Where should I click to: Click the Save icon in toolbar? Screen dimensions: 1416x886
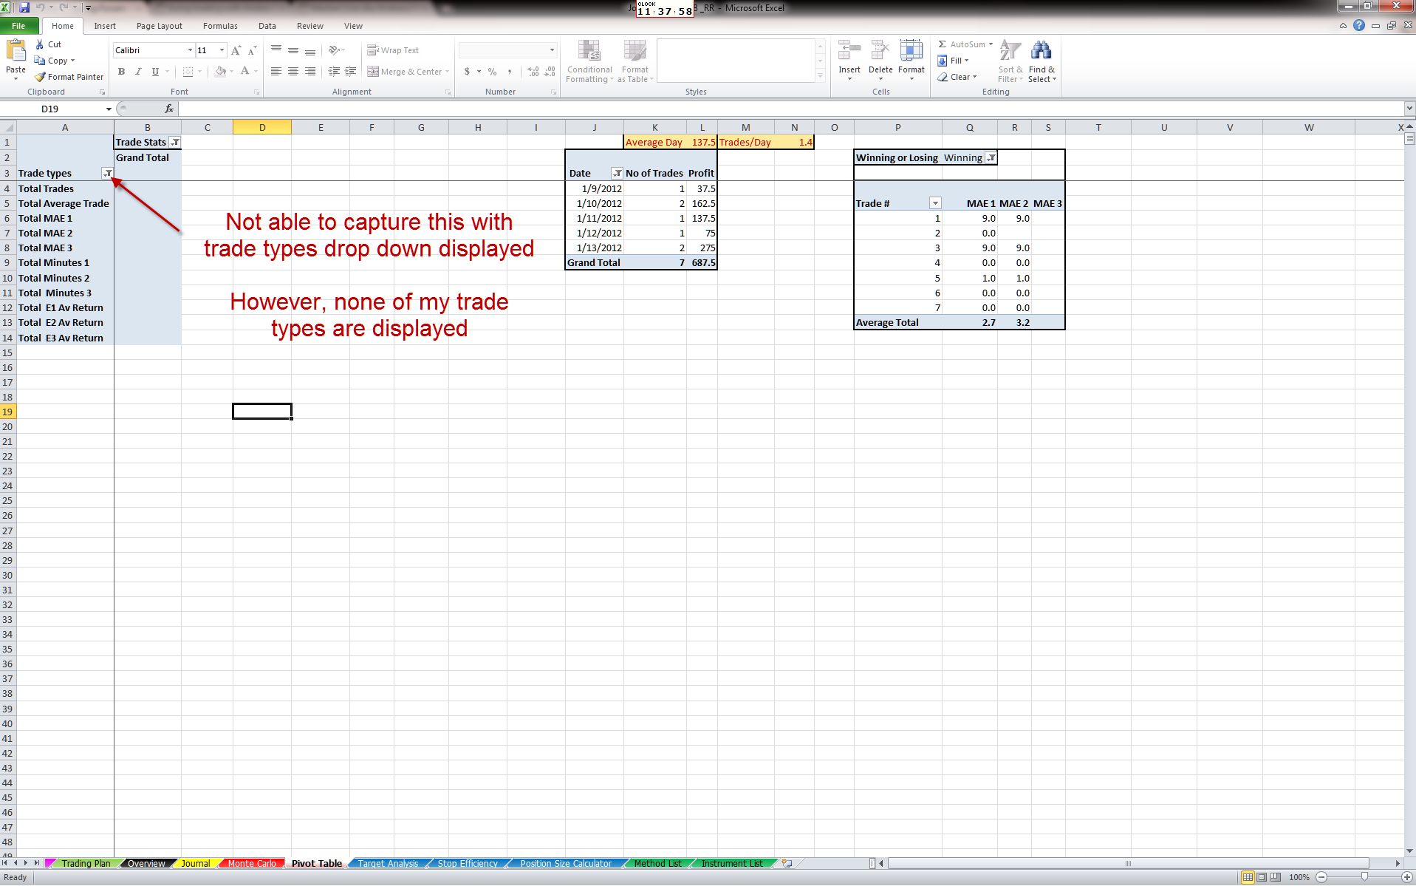(24, 7)
